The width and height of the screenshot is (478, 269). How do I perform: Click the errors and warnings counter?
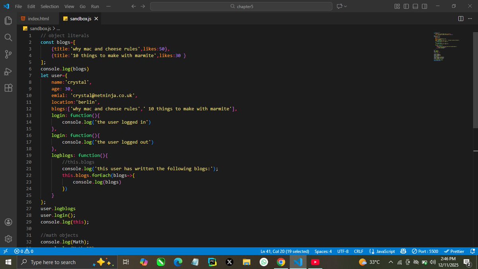(x=23, y=251)
